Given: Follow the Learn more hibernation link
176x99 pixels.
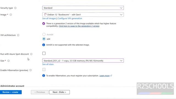Looking at the screenshot, I should pyautogui.click(x=105, y=76).
